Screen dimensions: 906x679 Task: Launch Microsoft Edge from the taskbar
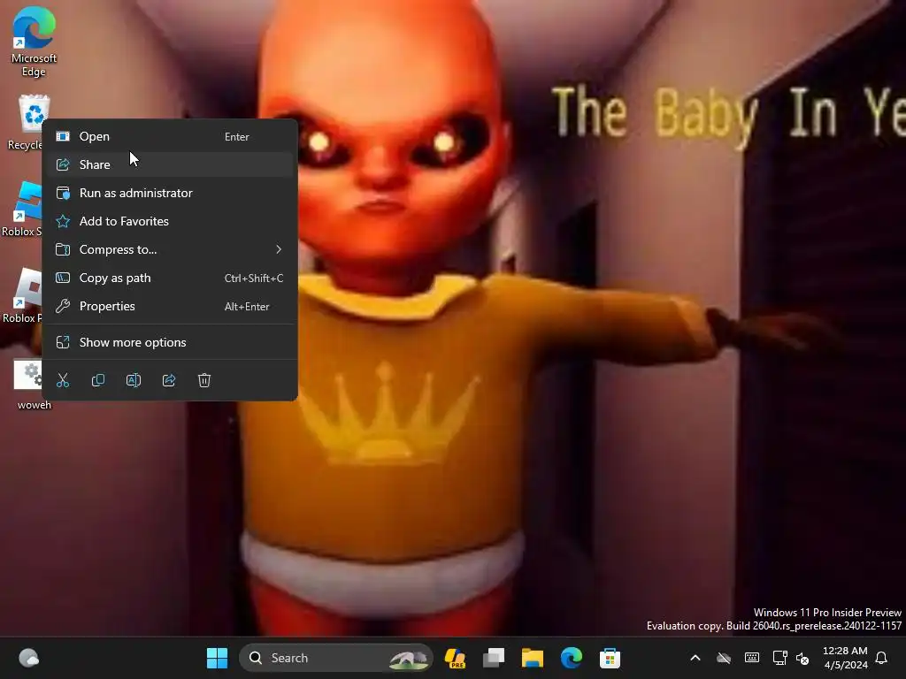(x=571, y=658)
